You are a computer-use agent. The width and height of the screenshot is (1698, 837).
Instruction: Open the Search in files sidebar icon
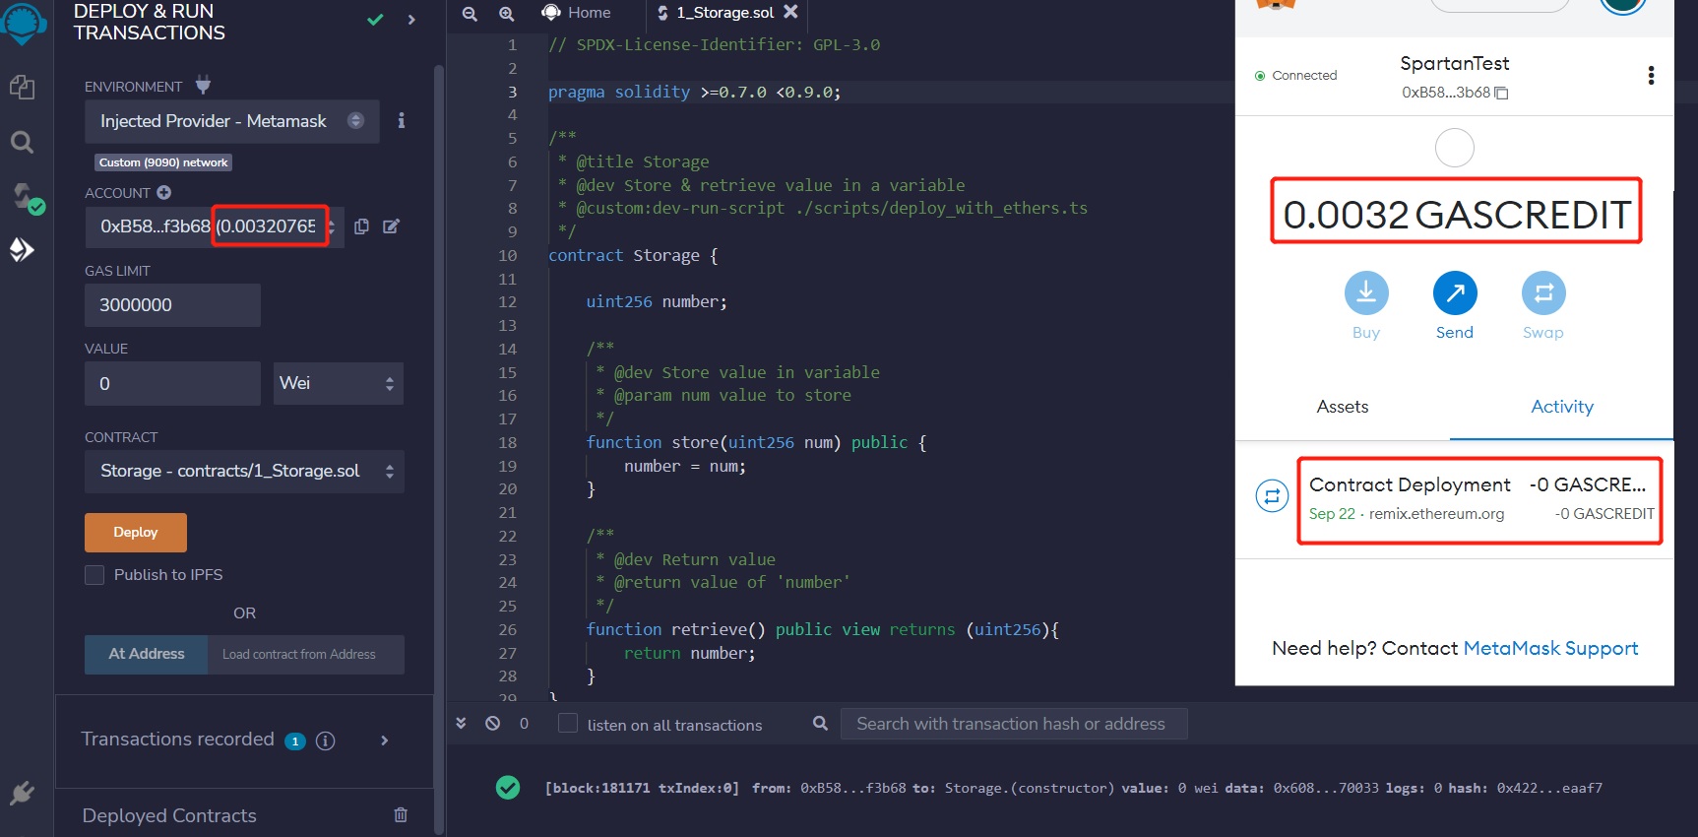coord(22,143)
